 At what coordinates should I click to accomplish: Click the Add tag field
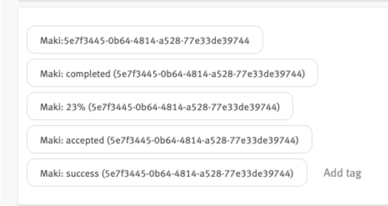point(342,173)
